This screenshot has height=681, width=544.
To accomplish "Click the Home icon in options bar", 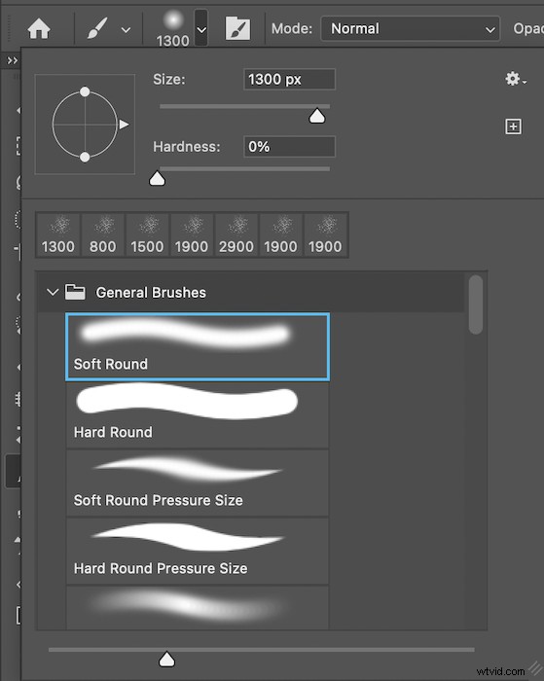I will (x=39, y=29).
